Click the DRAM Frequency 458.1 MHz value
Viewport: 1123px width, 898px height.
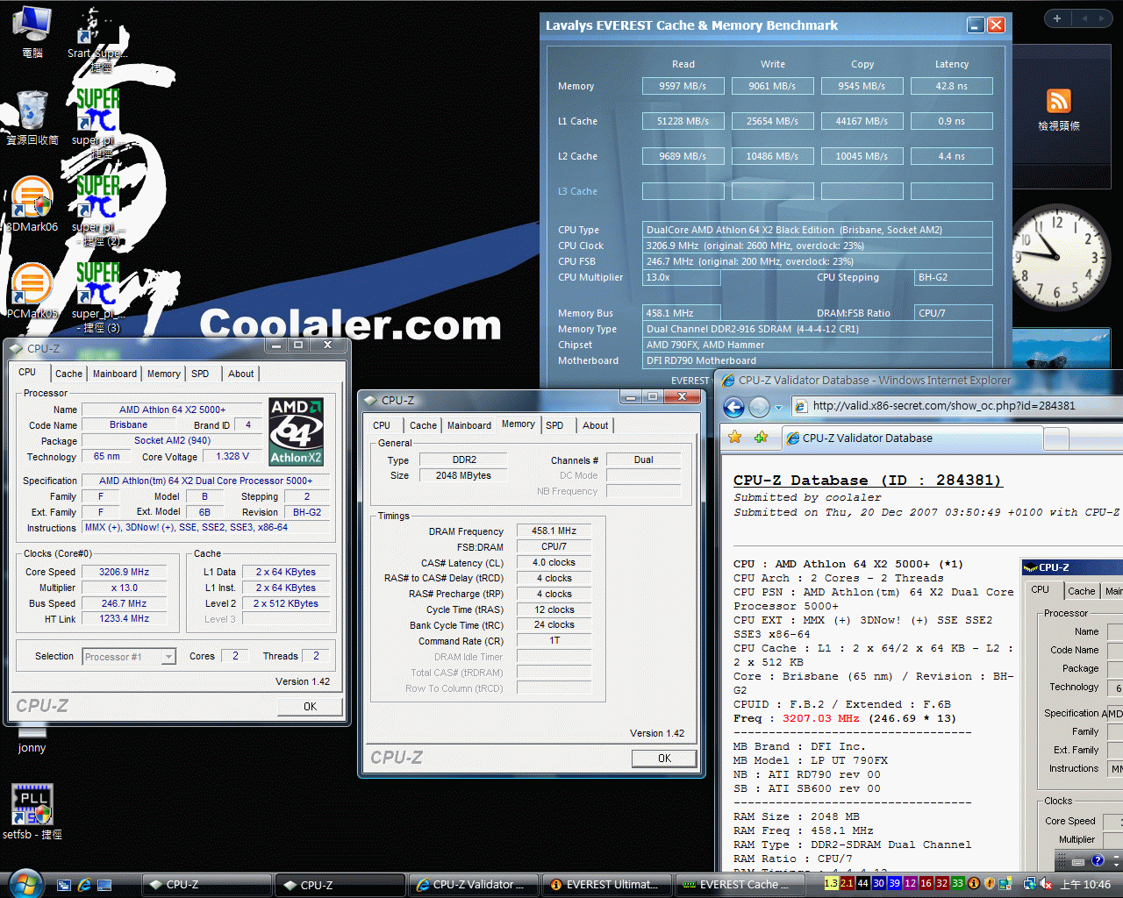pos(554,531)
